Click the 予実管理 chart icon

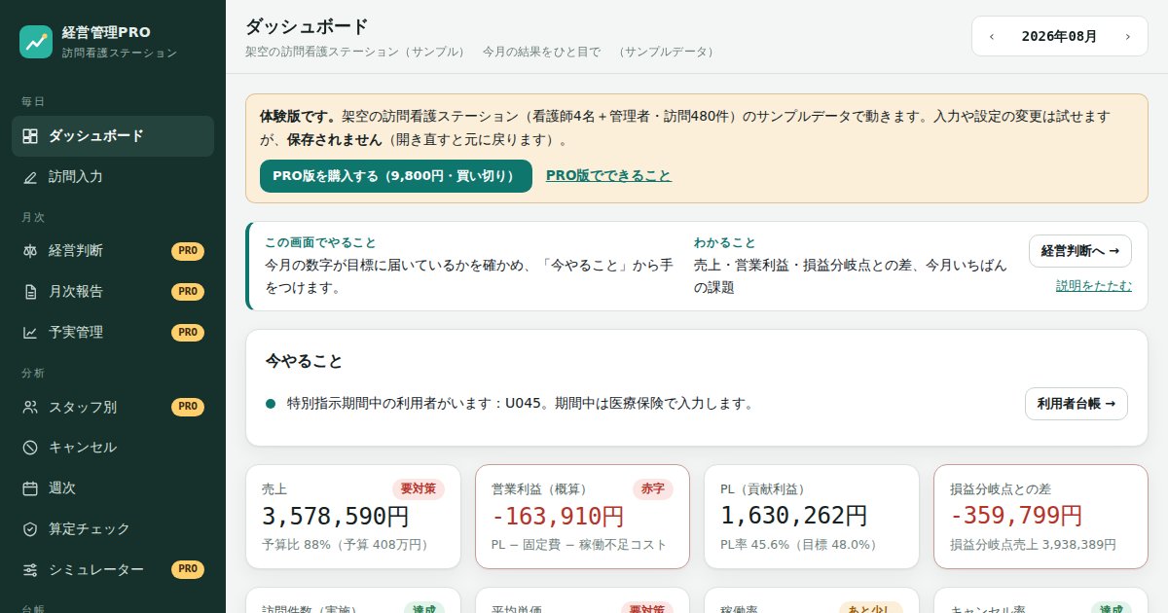pyautogui.click(x=30, y=333)
